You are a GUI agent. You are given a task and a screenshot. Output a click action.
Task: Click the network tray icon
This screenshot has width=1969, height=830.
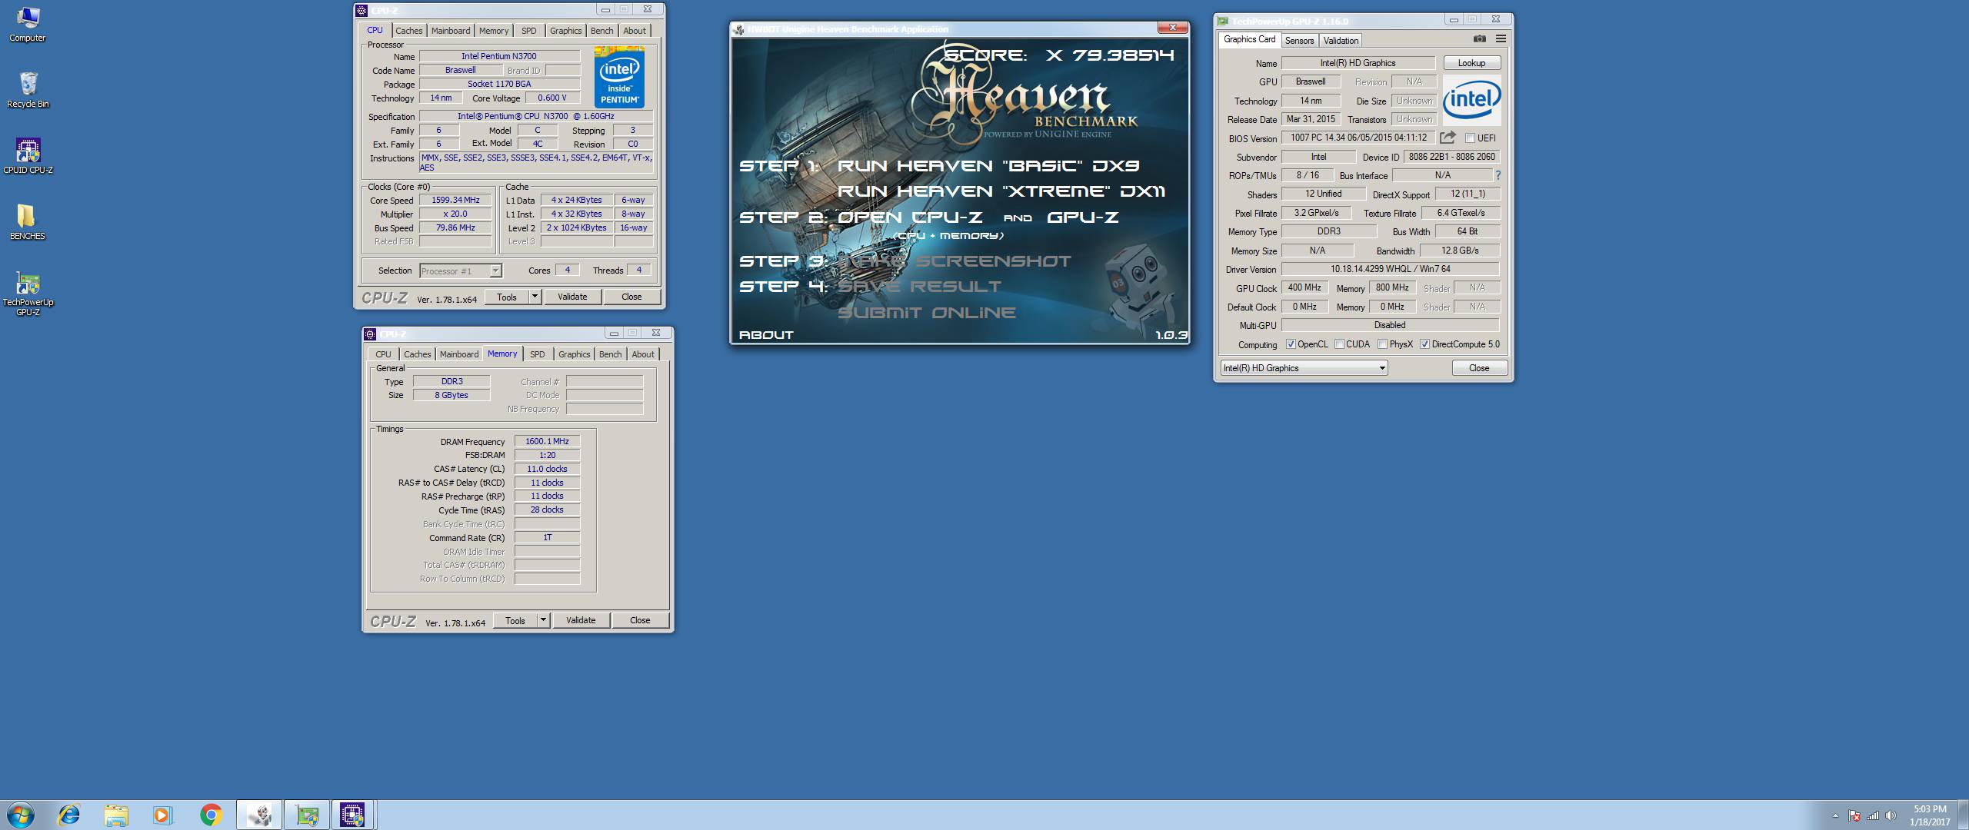pyautogui.click(x=1872, y=815)
